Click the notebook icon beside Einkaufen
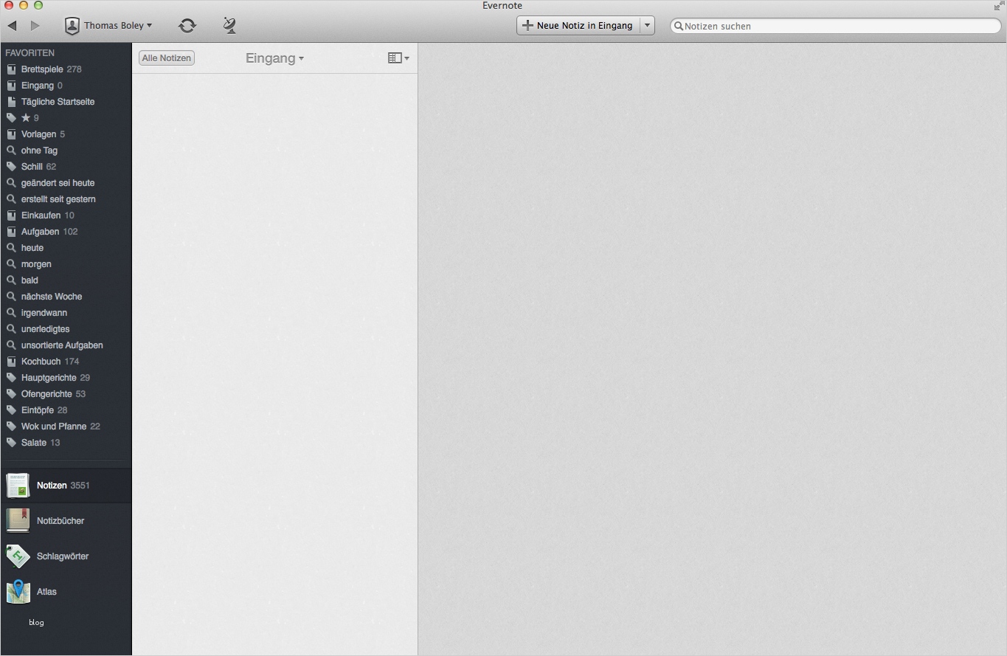Image resolution: width=1007 pixels, height=656 pixels. coord(11,215)
